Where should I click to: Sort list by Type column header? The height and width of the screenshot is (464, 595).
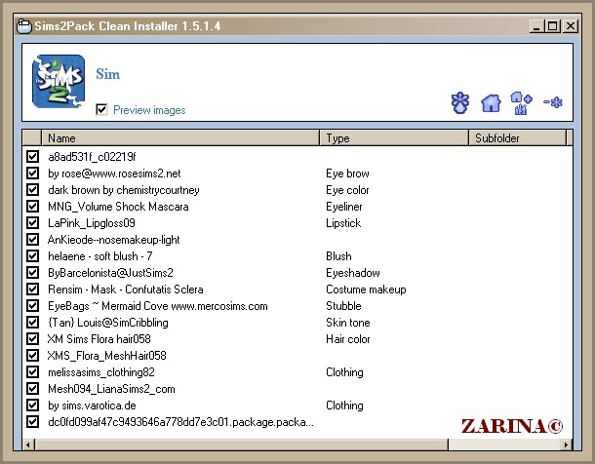[394, 138]
